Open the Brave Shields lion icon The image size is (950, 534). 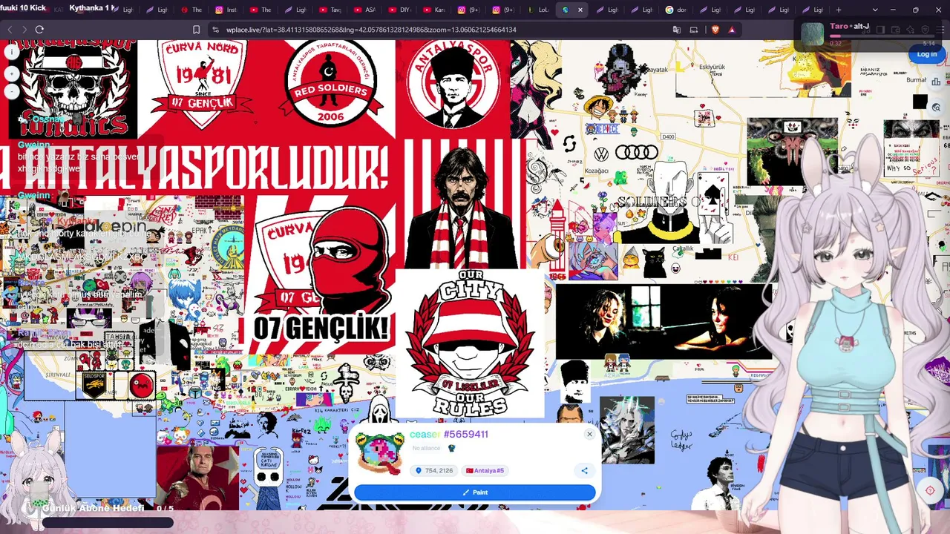click(715, 30)
